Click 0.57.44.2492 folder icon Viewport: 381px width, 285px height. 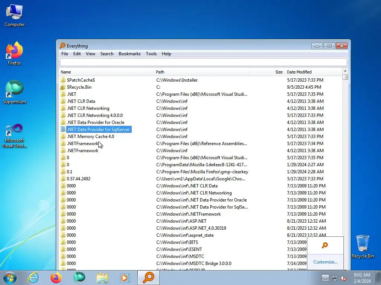pyautogui.click(x=63, y=178)
